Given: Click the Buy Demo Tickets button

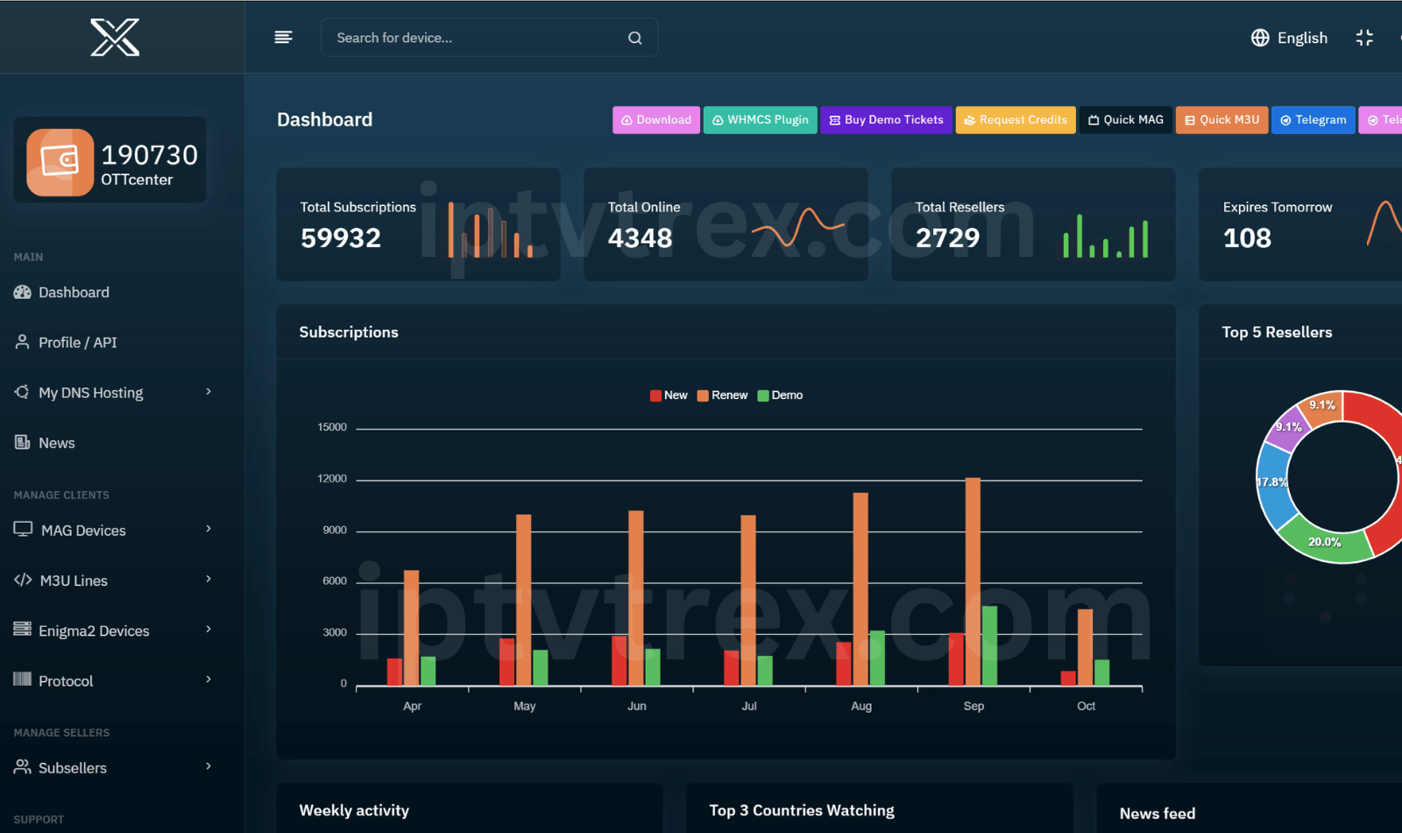Looking at the screenshot, I should pos(887,120).
